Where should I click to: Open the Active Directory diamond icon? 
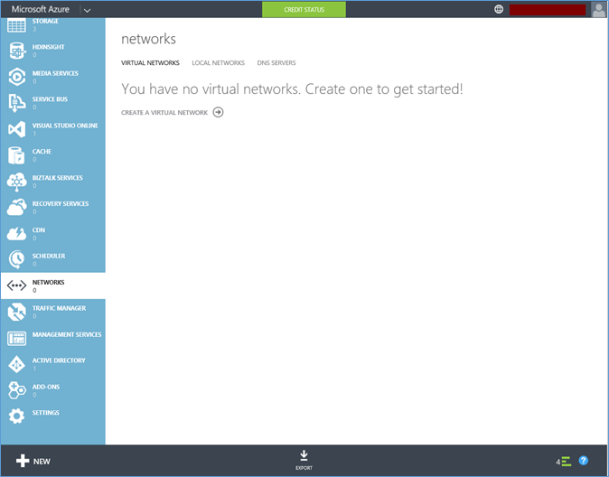click(x=16, y=364)
